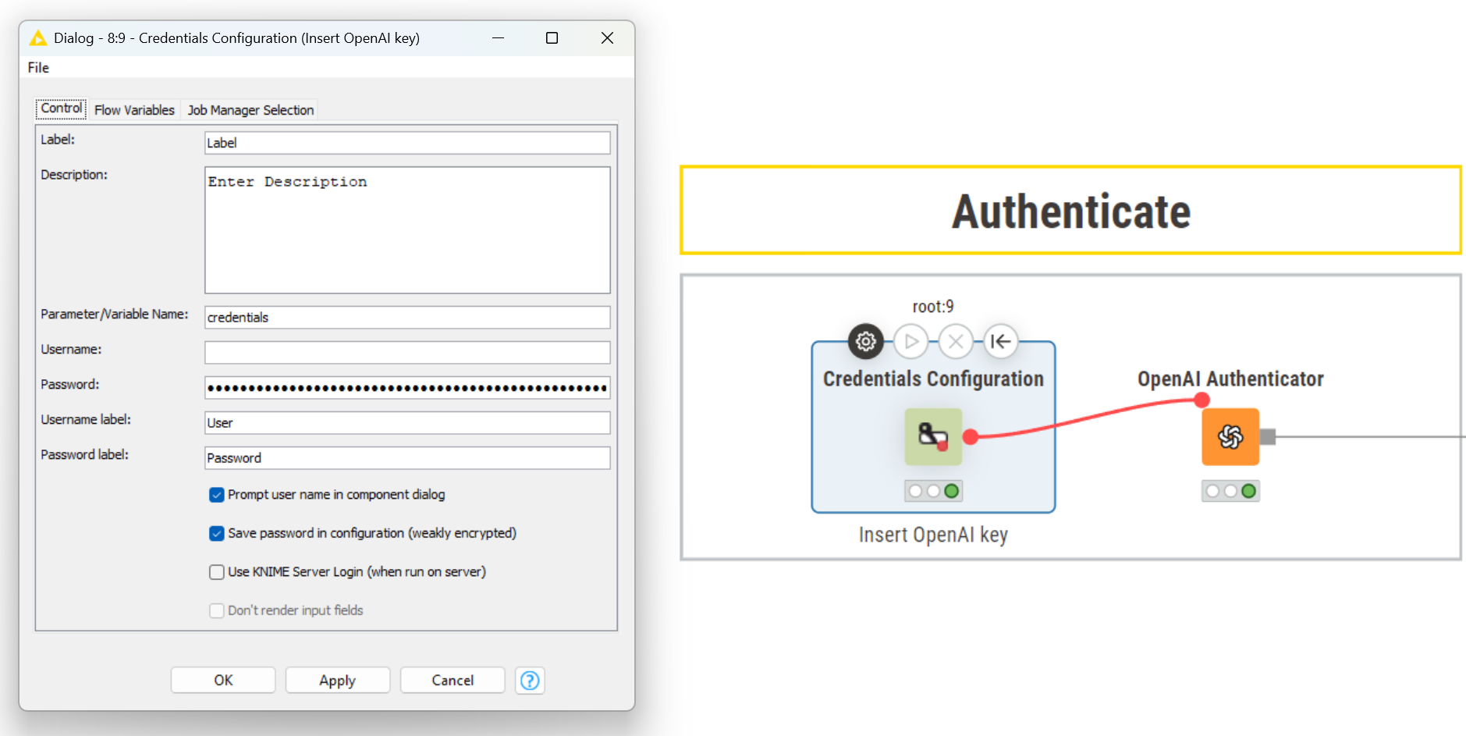Viewport: 1466px width, 736px height.
Task: Uncheck Save password in configuration
Action: click(x=217, y=533)
